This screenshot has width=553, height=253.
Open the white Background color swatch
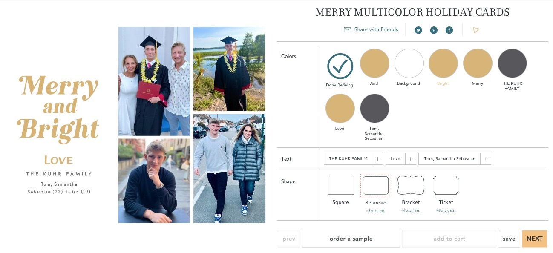coord(409,63)
